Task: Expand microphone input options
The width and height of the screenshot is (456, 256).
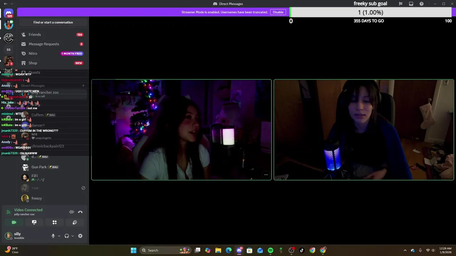Action: tap(59, 236)
